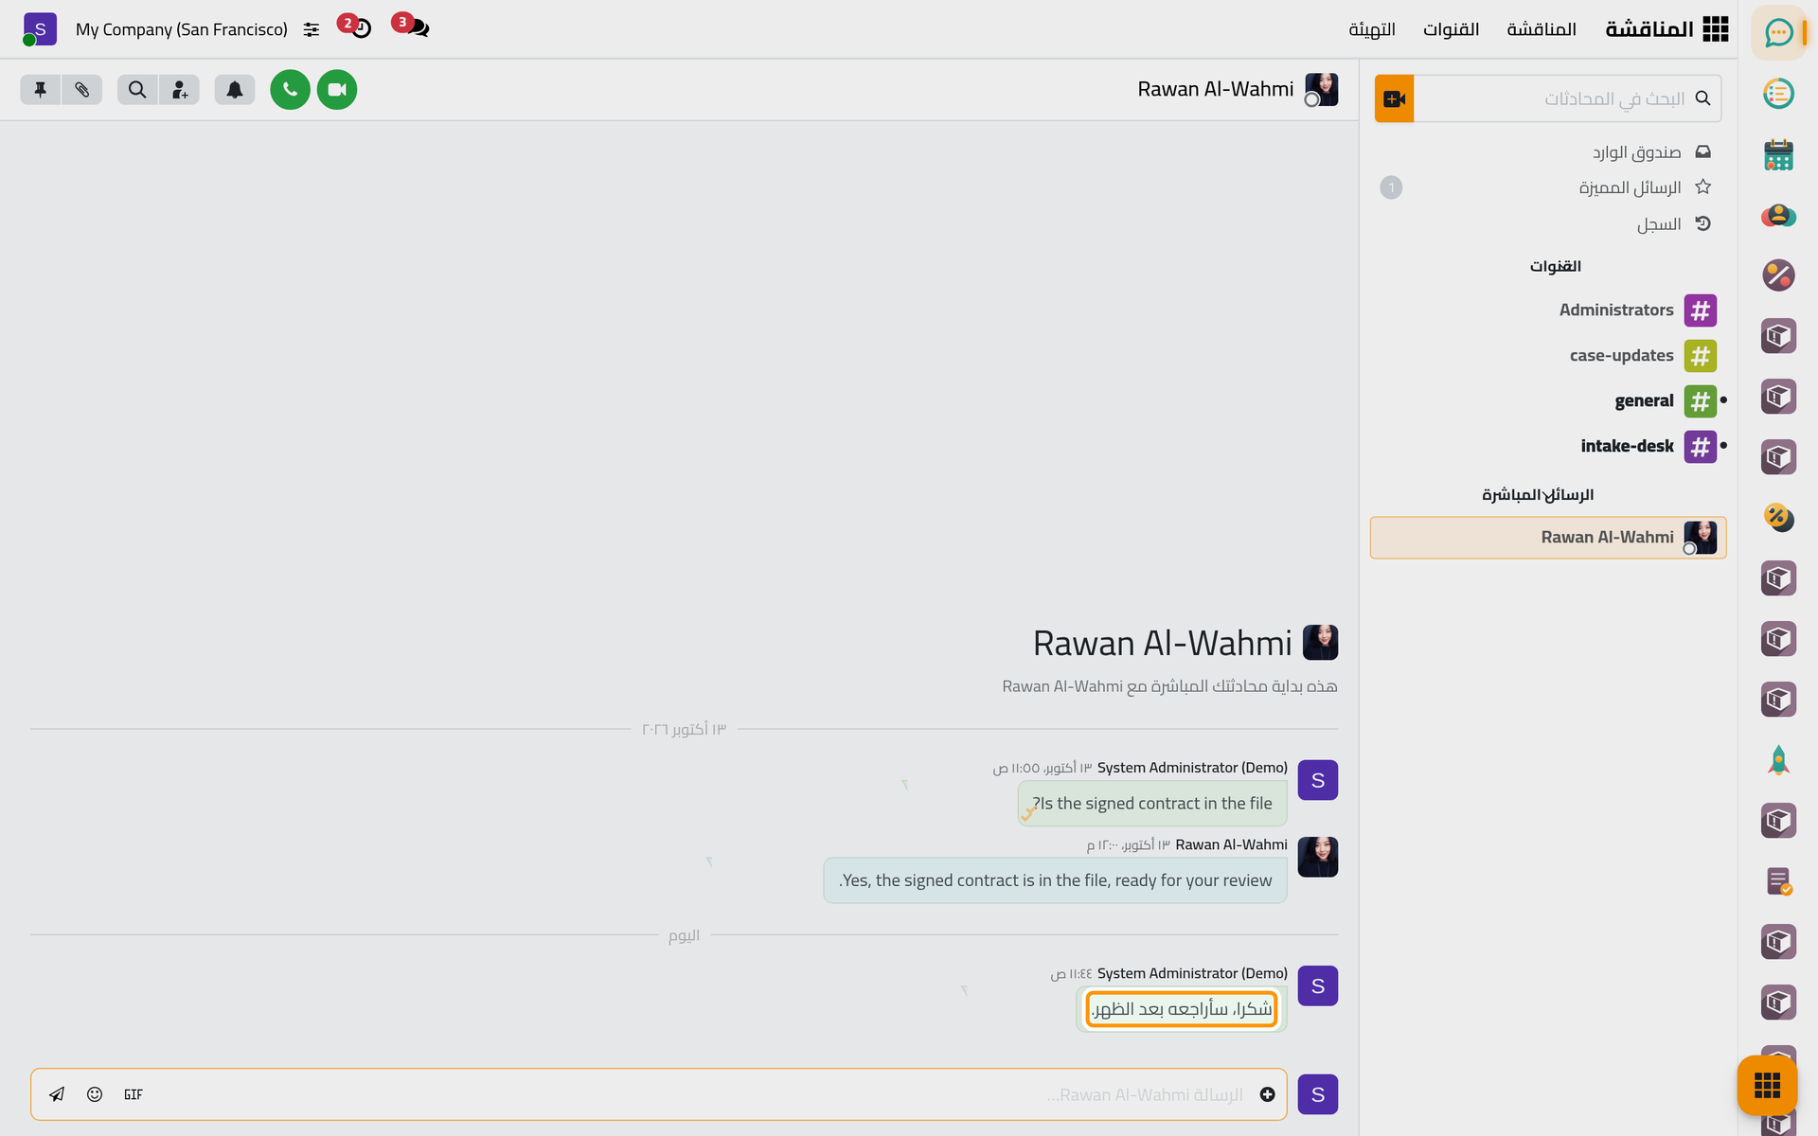The height and width of the screenshot is (1136, 1818).
Task: Click My Company (San Francisco) label
Action: (x=182, y=29)
